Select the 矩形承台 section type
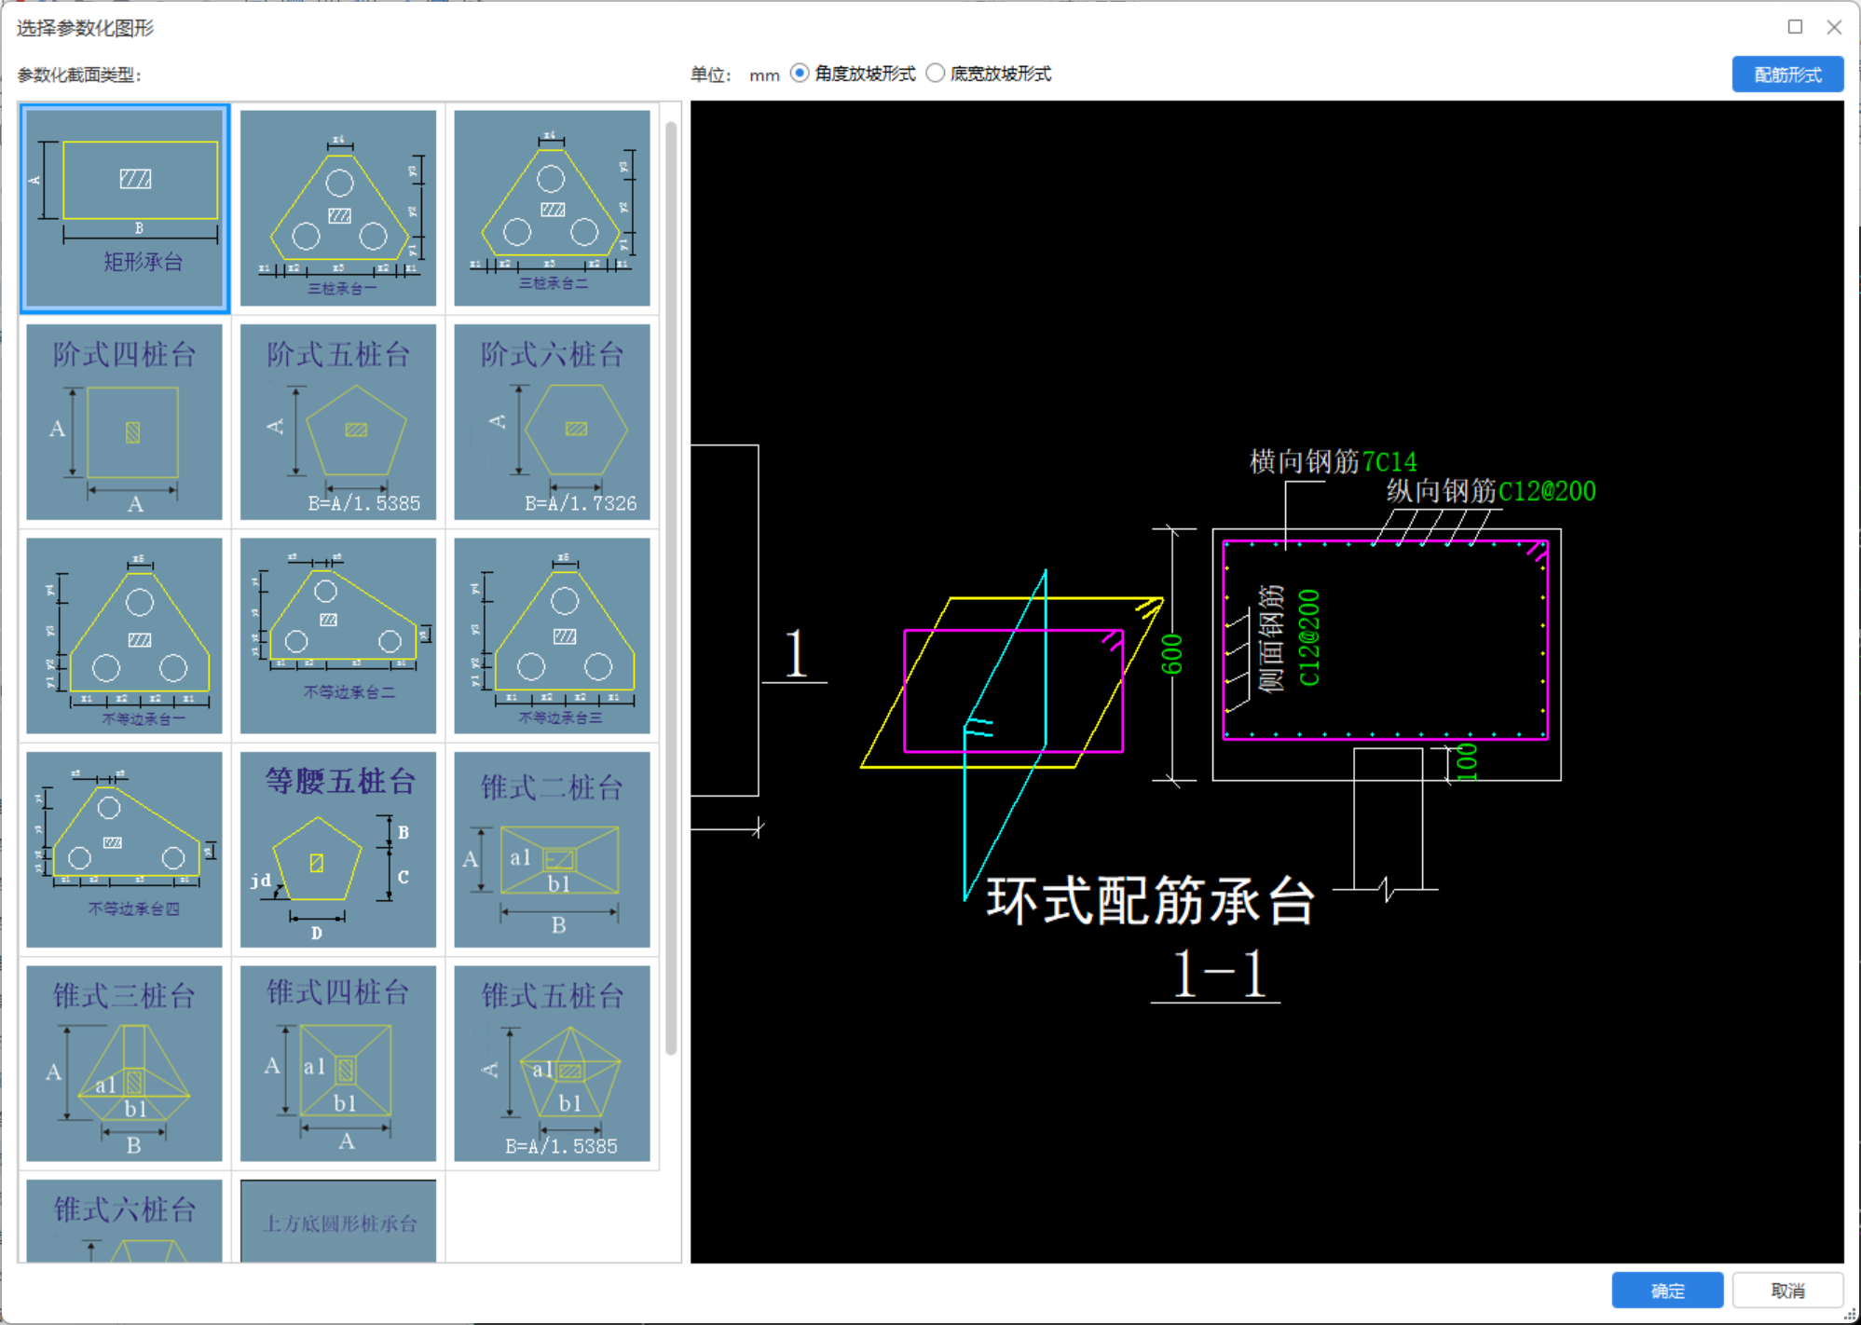The width and height of the screenshot is (1861, 1325). (x=125, y=208)
